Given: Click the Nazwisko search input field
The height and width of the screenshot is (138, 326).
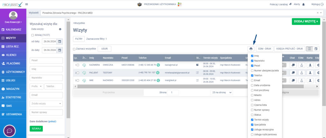Looking at the screenshot, I should point(46,78).
